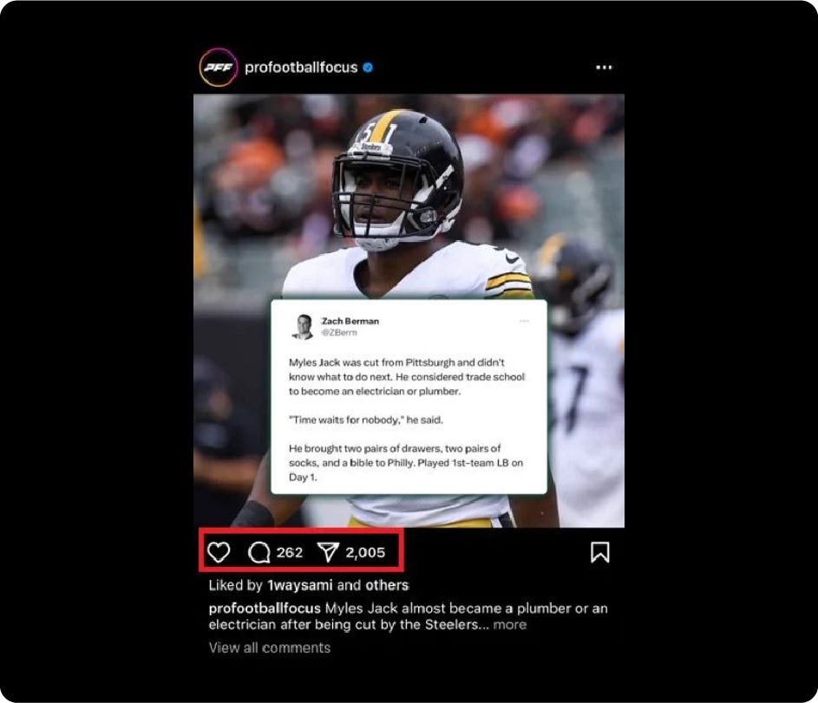View all comments on the post
This screenshot has width=818, height=703.
click(270, 648)
